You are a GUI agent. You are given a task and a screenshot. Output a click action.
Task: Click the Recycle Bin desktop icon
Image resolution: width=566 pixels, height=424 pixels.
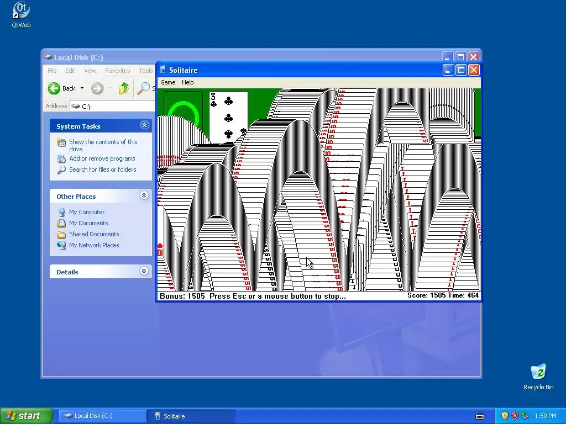pos(538,372)
